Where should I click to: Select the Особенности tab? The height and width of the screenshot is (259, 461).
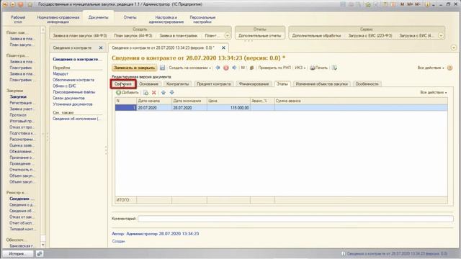(x=367, y=84)
